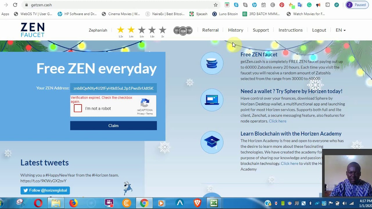The width and height of the screenshot is (372, 209).
Task: Open the Referral page
Action: [210, 30]
